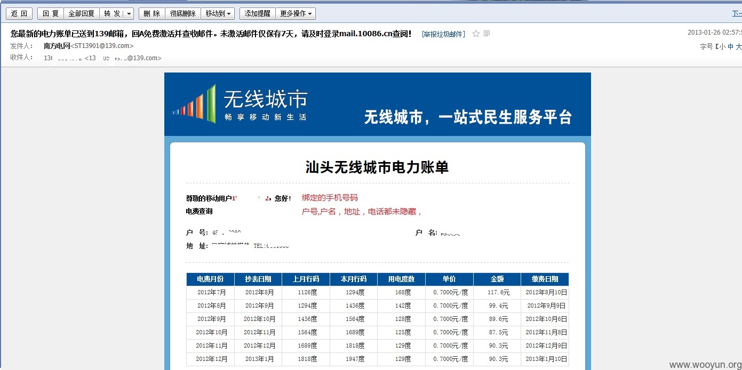742x370 pixels.
Task: Set font size to 大
Action: point(738,46)
